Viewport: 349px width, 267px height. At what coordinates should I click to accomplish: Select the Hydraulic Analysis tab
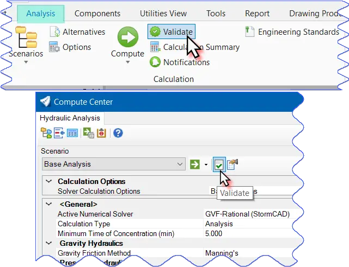70,118
